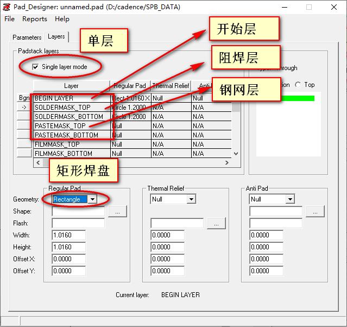
Task: Open the File menu
Action: (x=10, y=18)
